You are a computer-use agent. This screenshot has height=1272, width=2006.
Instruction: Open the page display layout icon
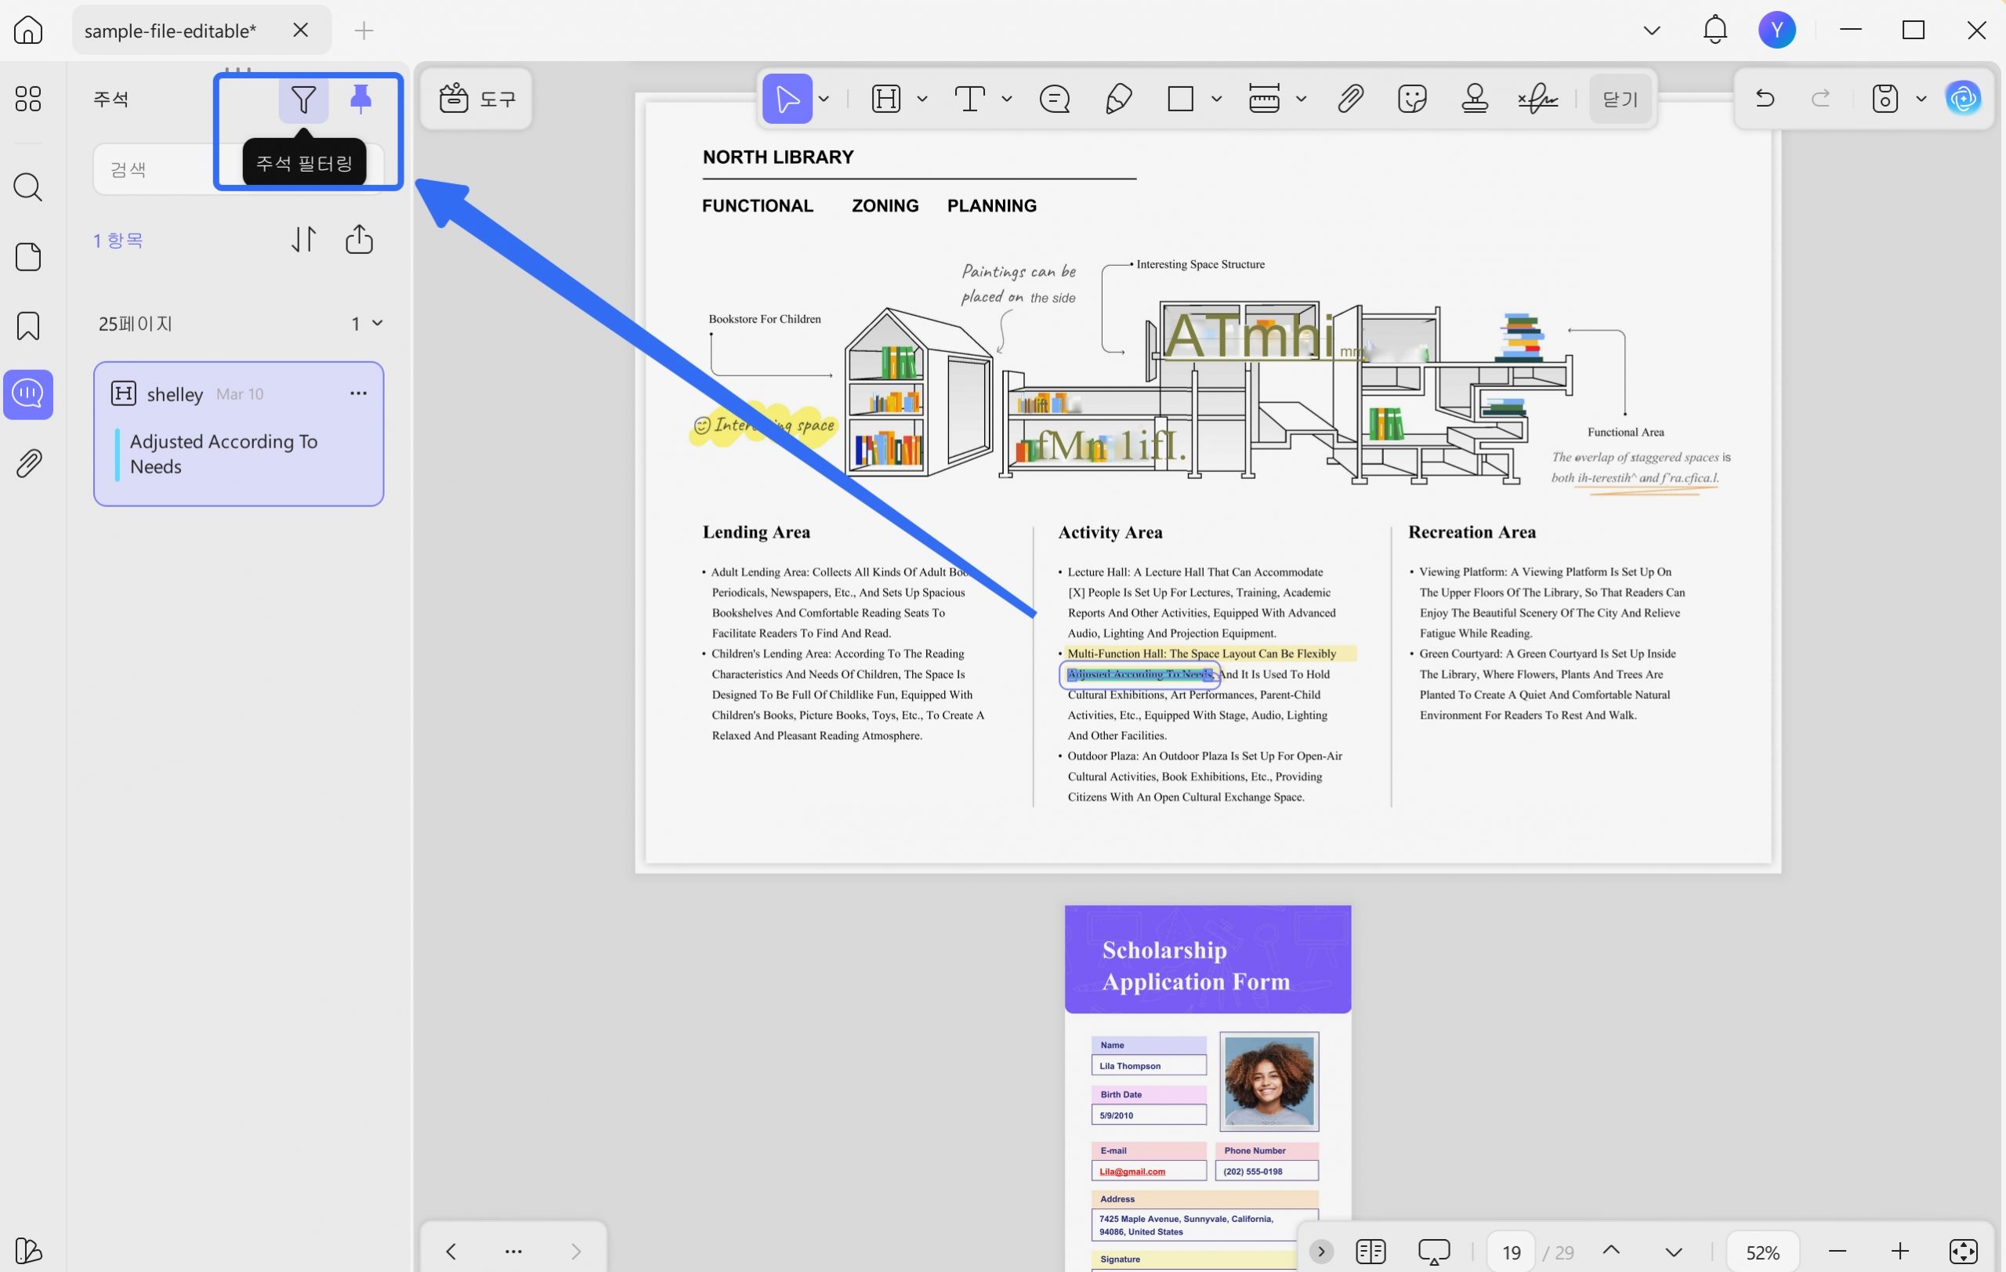coord(1371,1251)
